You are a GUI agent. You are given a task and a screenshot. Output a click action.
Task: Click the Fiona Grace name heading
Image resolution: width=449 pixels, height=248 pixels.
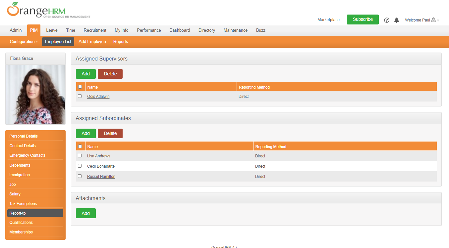[22, 59]
